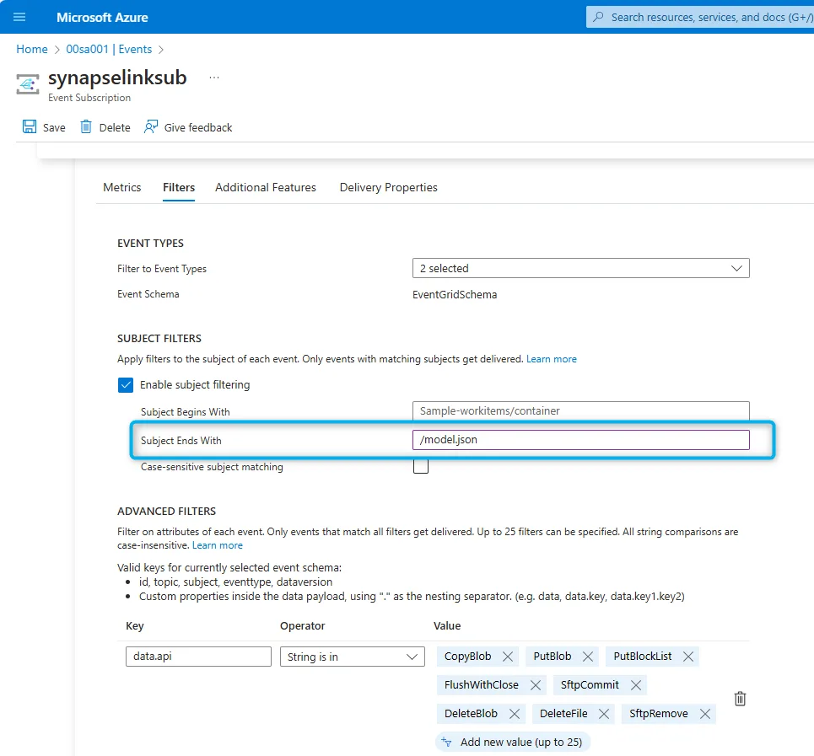Open the ellipsis menu beside synapselinksub

214,78
